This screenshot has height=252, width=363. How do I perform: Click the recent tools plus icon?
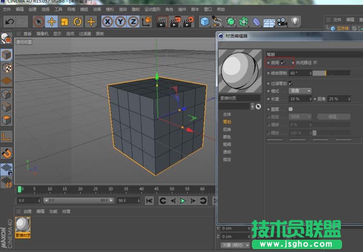click(91, 22)
